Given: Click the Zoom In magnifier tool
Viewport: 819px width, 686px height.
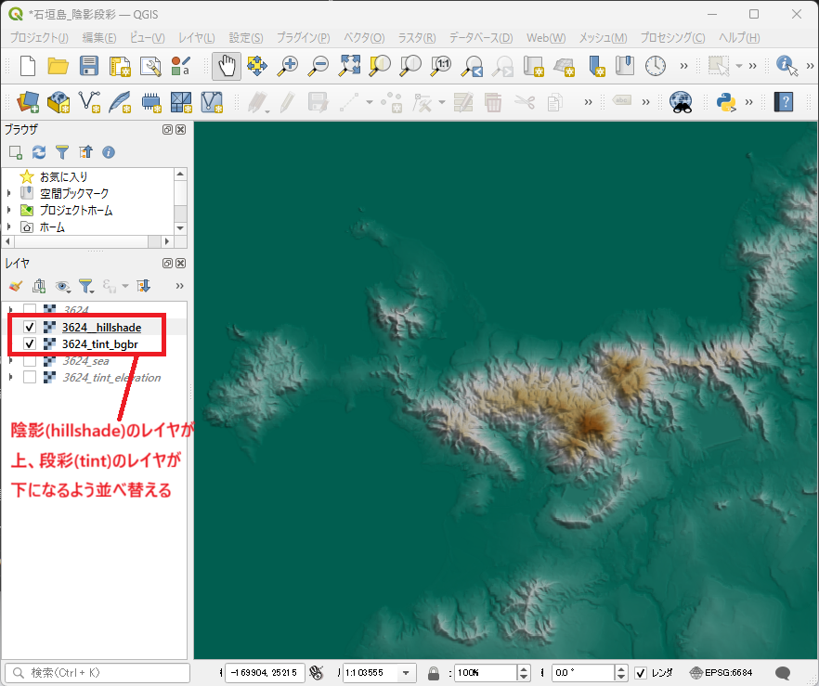Looking at the screenshot, I should 289,66.
